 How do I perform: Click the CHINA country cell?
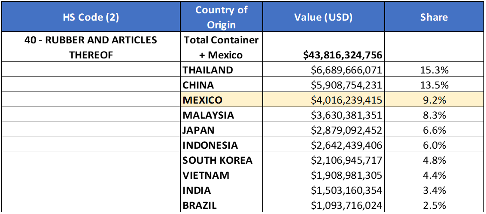click(198, 85)
